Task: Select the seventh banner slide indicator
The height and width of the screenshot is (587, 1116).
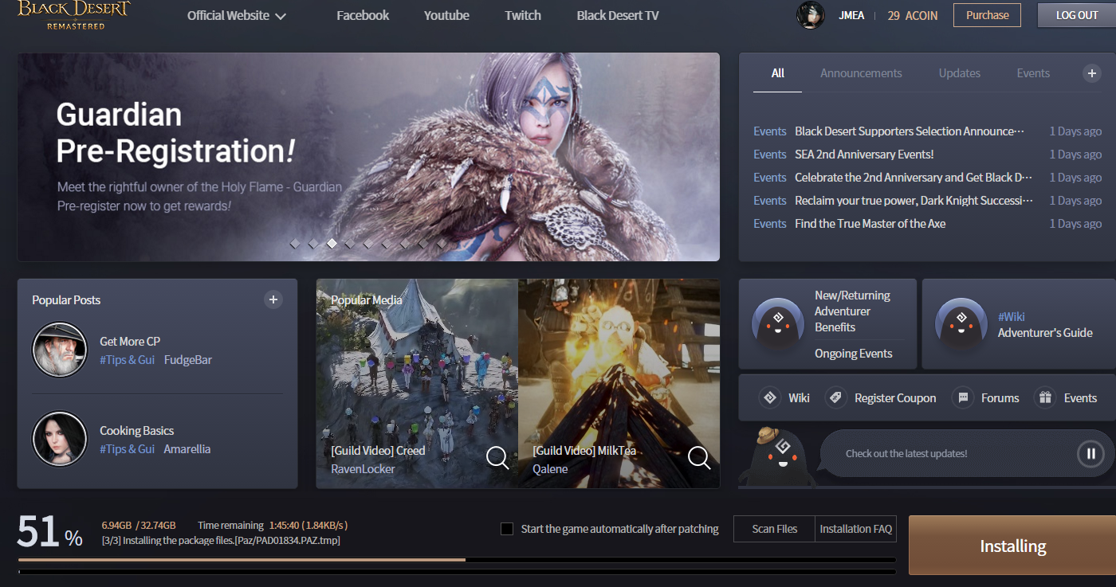Action: tap(405, 244)
